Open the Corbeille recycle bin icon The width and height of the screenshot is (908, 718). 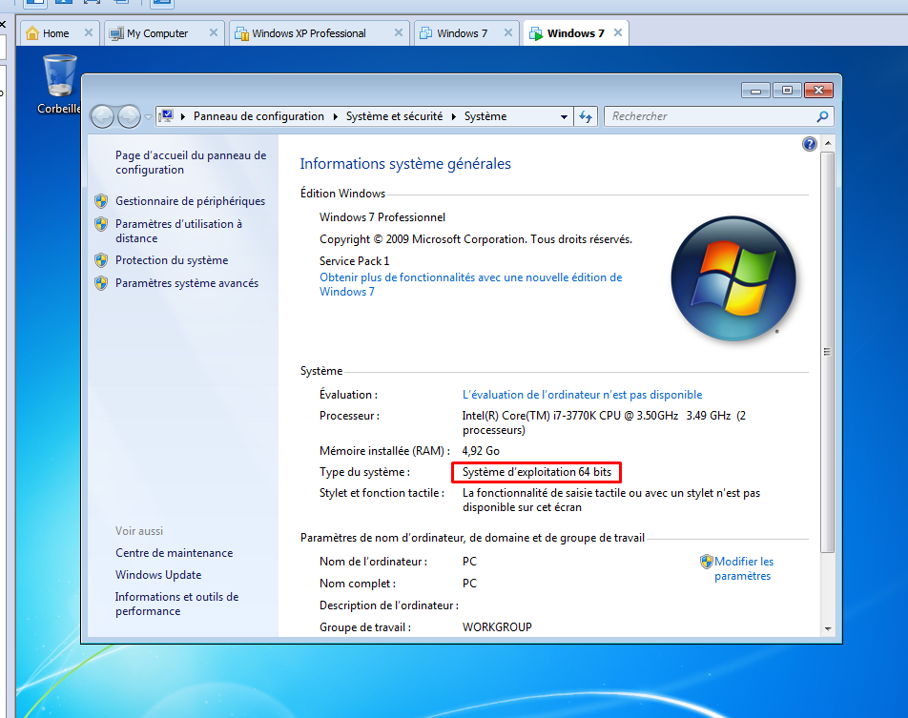(60, 83)
